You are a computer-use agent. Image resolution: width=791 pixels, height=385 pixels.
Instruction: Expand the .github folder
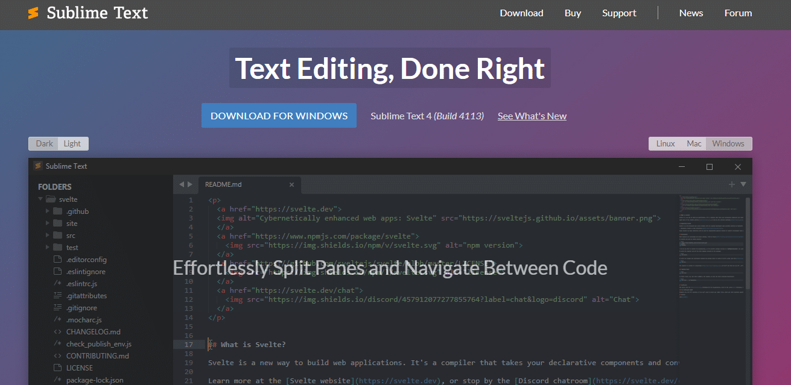coord(48,211)
